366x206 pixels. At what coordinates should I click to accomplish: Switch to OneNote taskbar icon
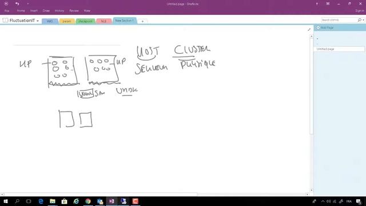112,201
